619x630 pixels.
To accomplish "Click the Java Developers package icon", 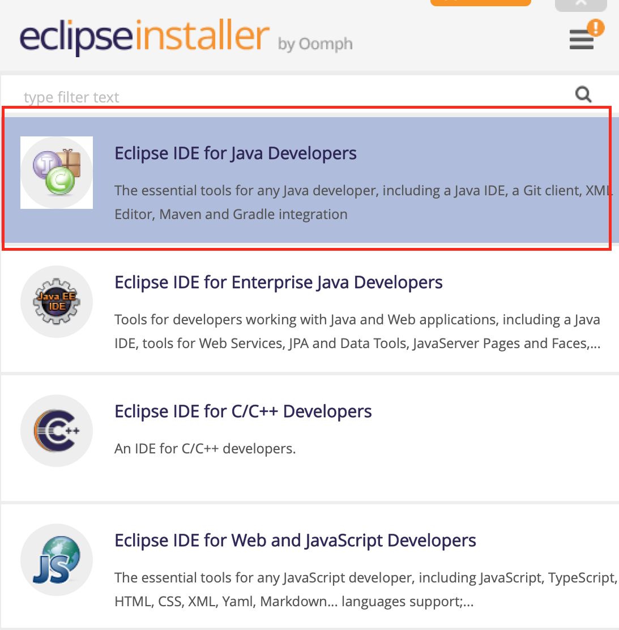I will (57, 173).
